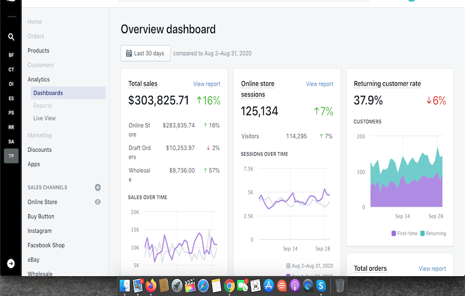Open Skype from the dock
Image resolution: width=465 pixels, height=296 pixels.
pos(321,285)
